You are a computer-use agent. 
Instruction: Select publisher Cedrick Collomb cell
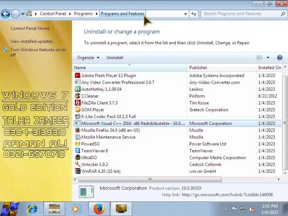click(x=205, y=165)
